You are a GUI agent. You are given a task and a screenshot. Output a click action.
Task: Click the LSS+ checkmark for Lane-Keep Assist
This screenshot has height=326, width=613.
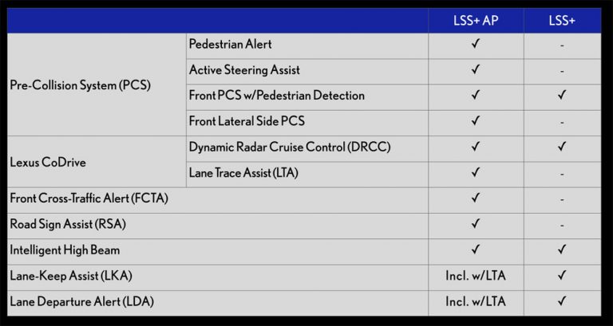tap(562, 276)
